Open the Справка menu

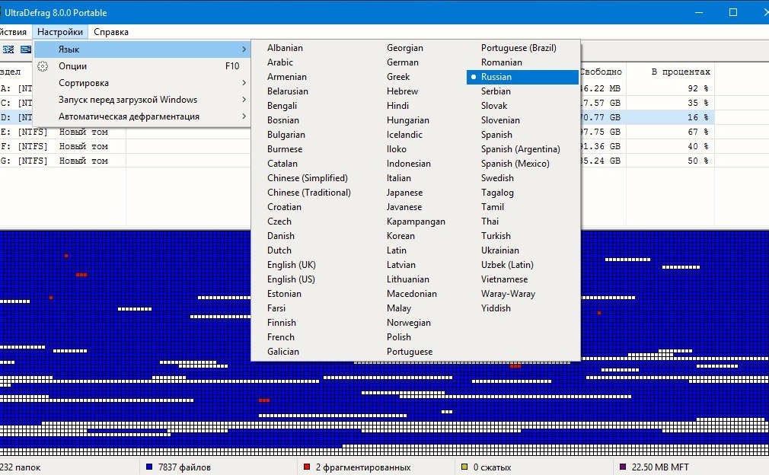[x=111, y=32]
